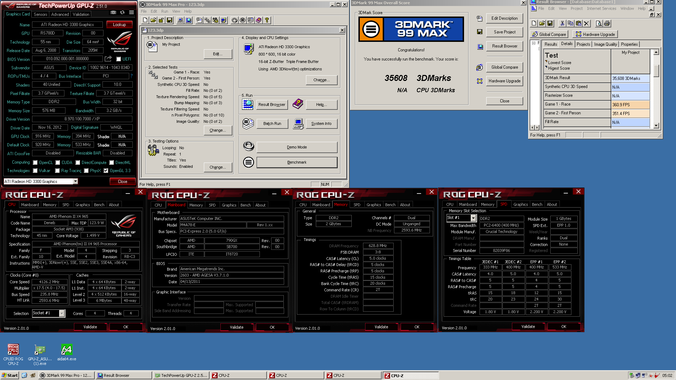Switch to Image Quality tab in Result Browser
Image resolution: width=676 pixels, height=380 pixels.
tap(605, 44)
